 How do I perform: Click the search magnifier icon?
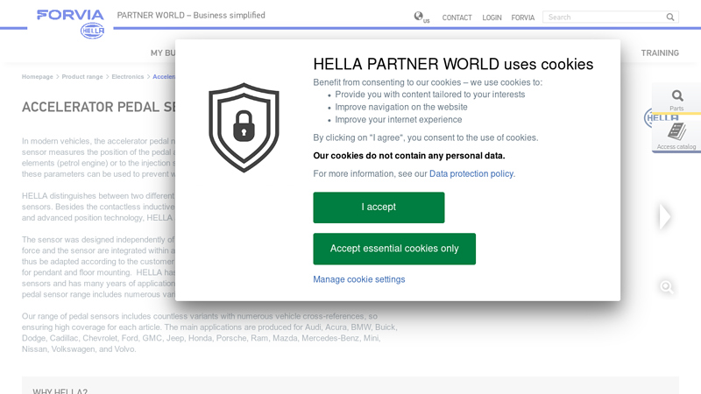(x=670, y=17)
